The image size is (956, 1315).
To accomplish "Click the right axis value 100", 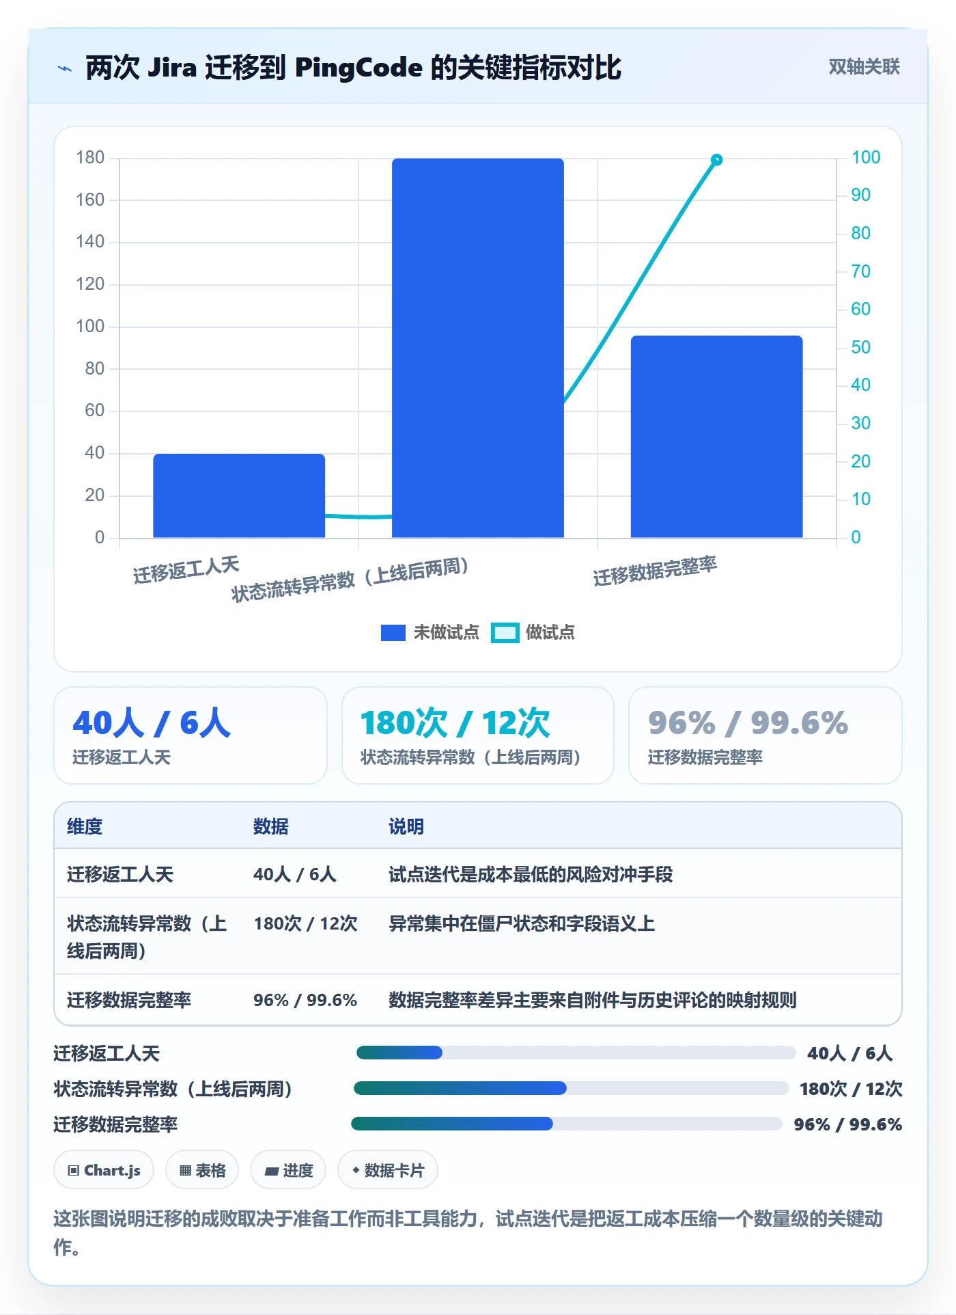I will click(x=866, y=157).
